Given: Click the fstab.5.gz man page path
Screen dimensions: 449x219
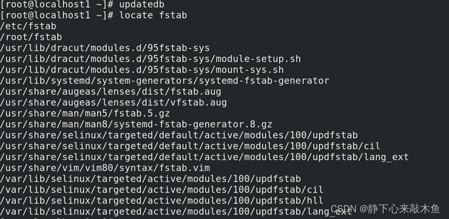Looking at the screenshot, I should [85, 113].
